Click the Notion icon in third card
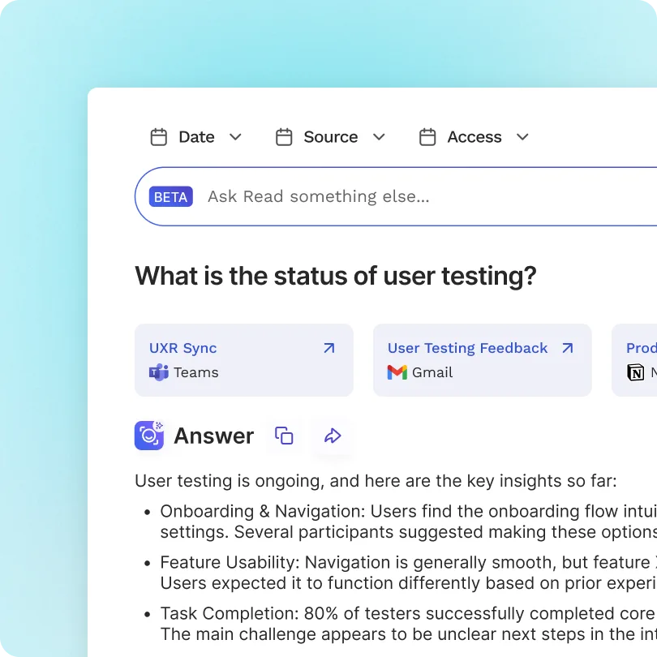The width and height of the screenshot is (657, 657). pos(636,372)
